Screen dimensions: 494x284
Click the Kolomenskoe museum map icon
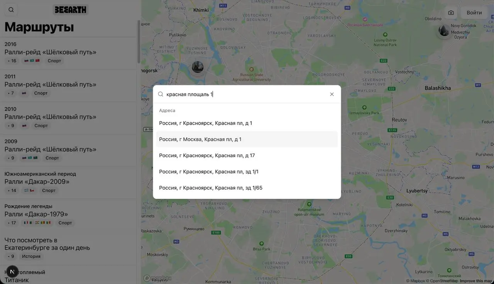coord(309,205)
